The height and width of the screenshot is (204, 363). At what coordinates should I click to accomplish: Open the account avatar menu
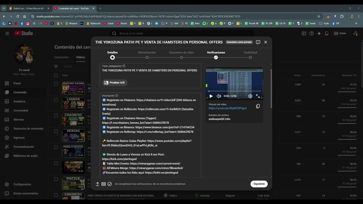pyautogui.click(x=355, y=33)
